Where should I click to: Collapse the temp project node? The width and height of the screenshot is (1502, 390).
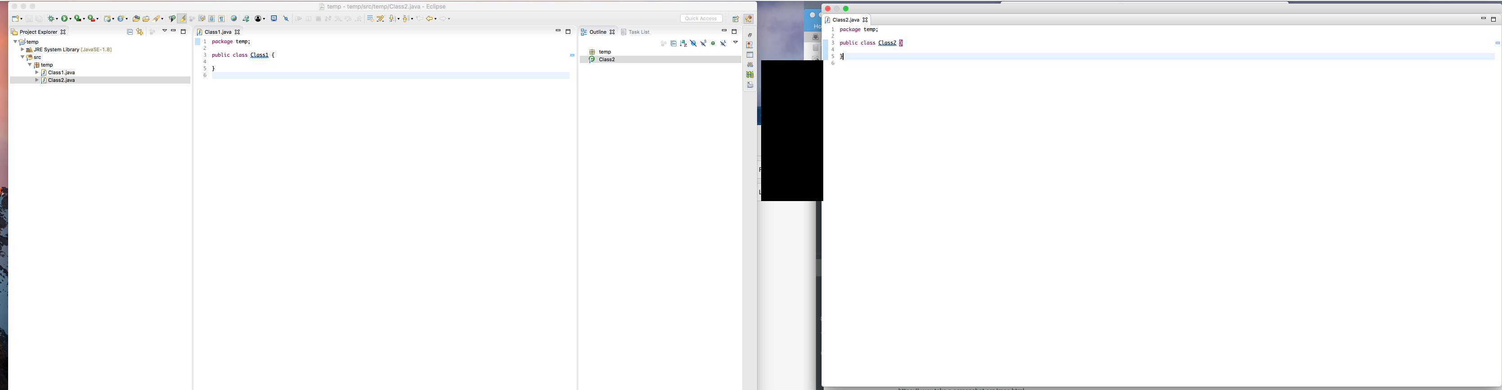15,42
